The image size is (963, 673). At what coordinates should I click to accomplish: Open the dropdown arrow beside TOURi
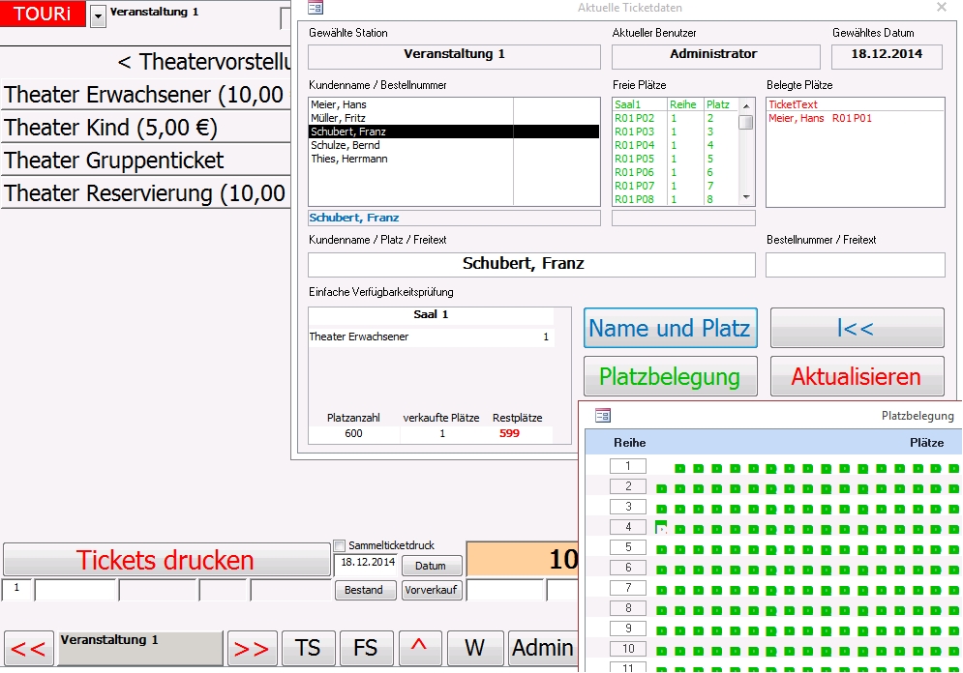coord(98,16)
